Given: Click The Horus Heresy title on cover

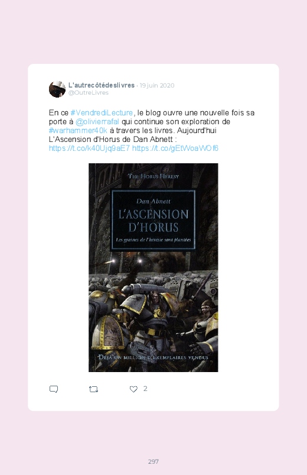Looking at the screenshot, I should [x=153, y=176].
